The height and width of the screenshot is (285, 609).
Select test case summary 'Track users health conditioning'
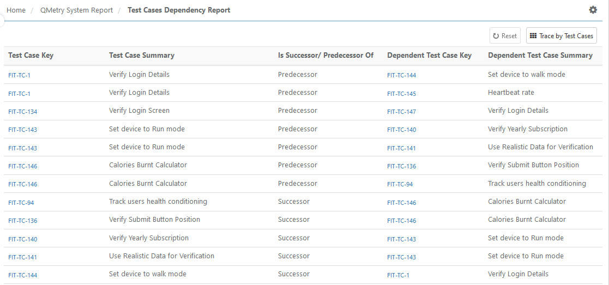[158, 202]
